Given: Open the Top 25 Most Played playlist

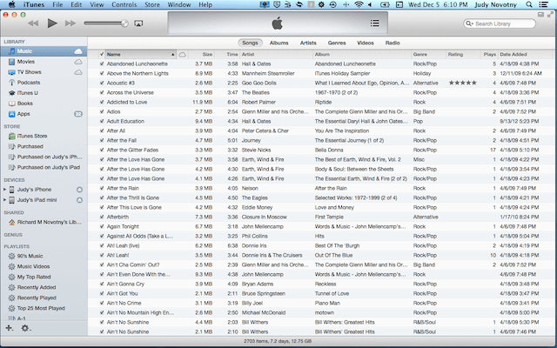Looking at the screenshot, I should click(x=44, y=308).
